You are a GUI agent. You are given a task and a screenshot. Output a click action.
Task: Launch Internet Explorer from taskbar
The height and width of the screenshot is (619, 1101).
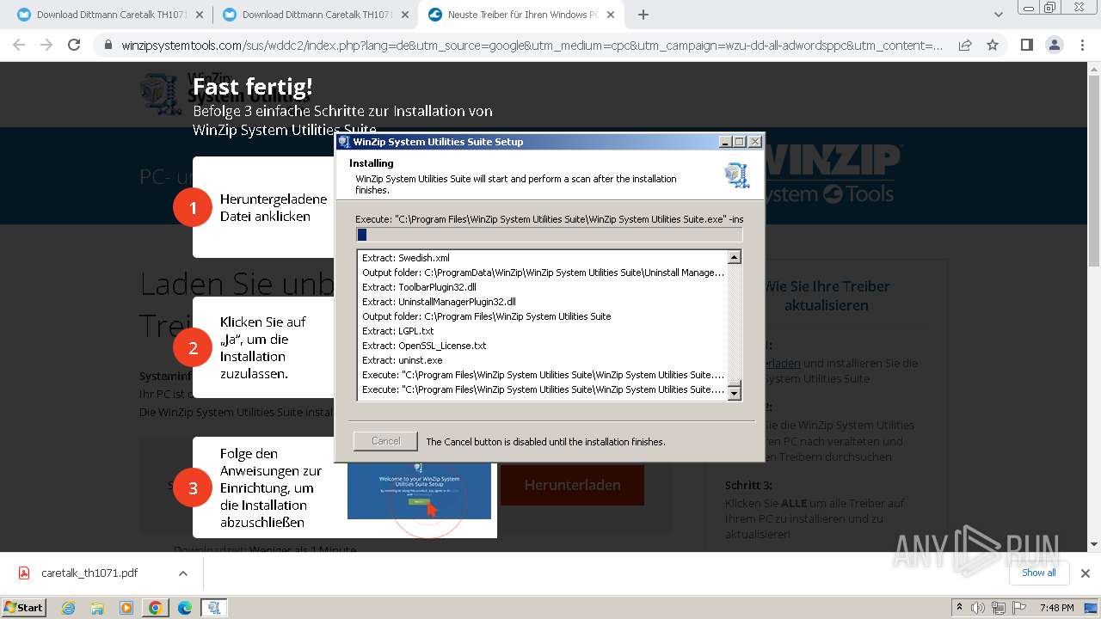coord(69,608)
